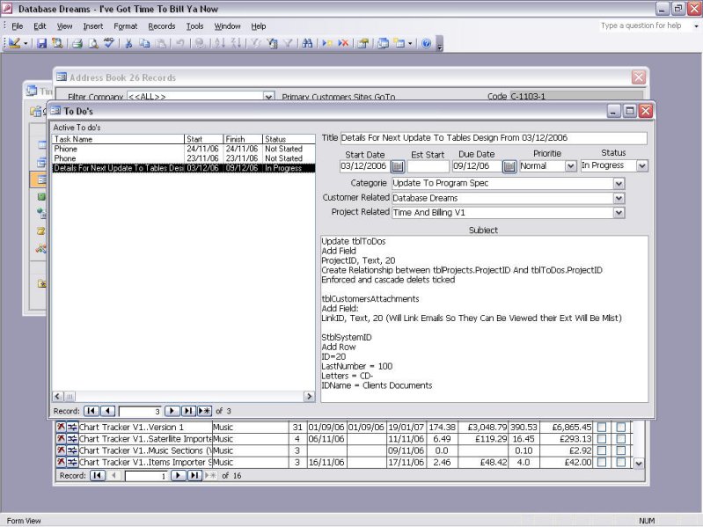Go to previous record in To Do's
703x527 pixels.
click(x=107, y=411)
